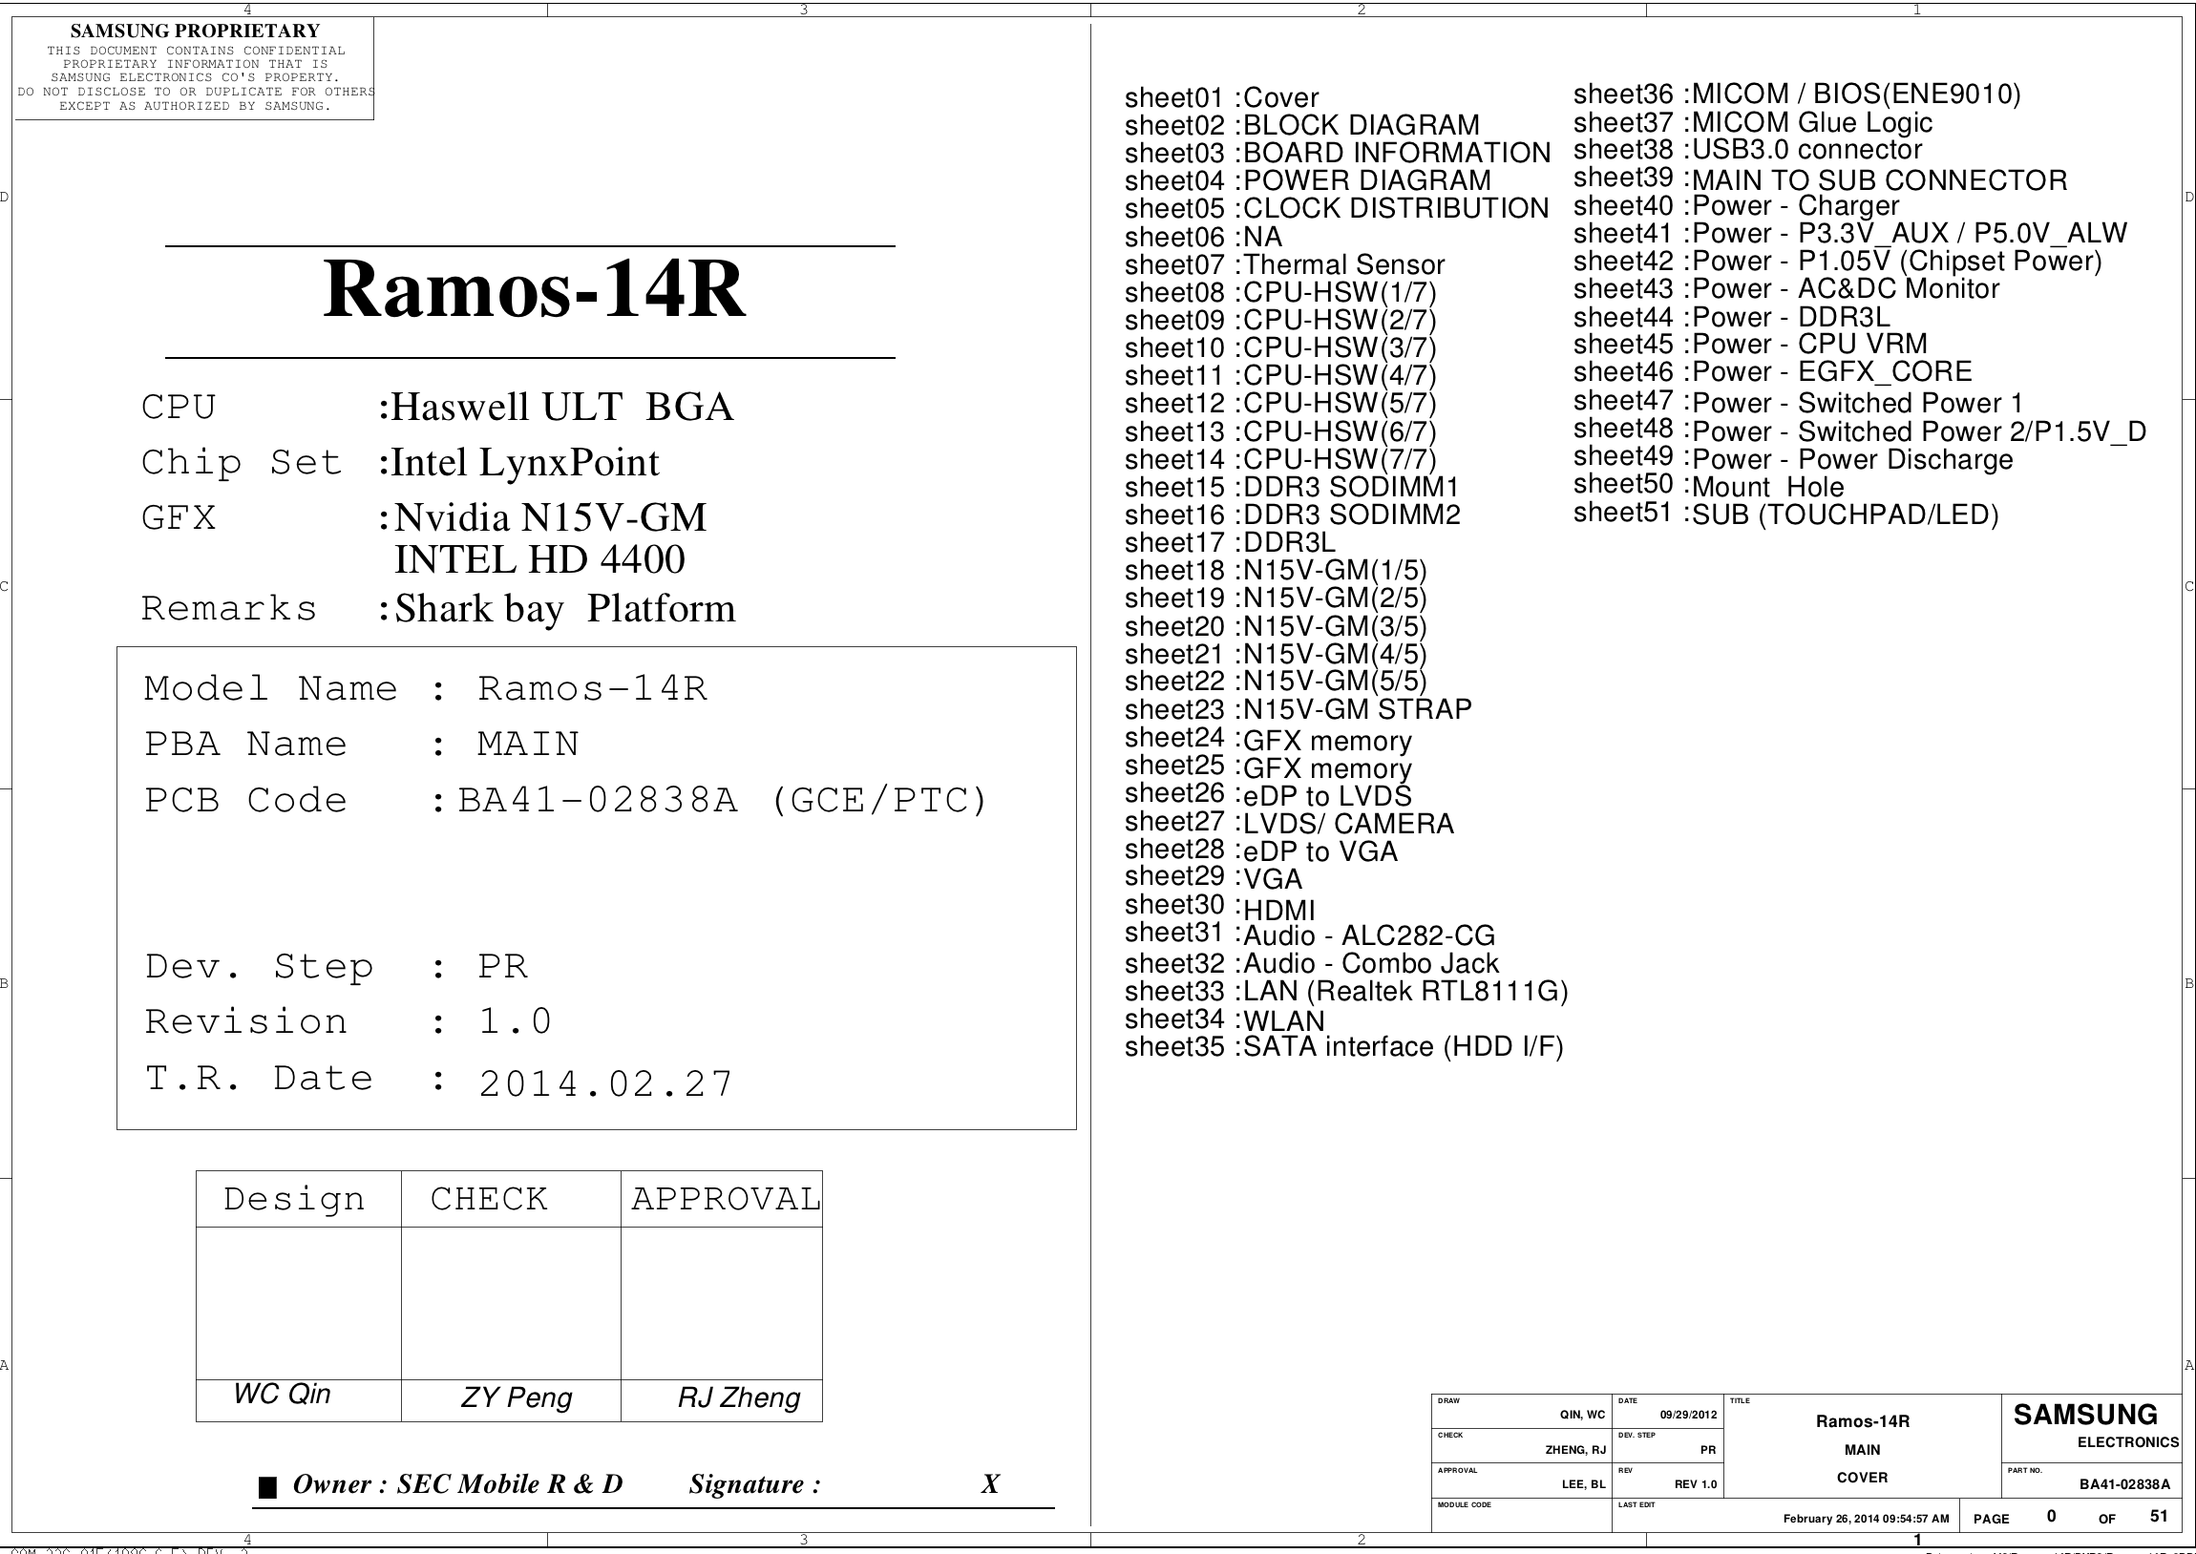Click the PART NO. BA41-02838A field
2196x1554 pixels.
pyautogui.click(x=2123, y=1484)
